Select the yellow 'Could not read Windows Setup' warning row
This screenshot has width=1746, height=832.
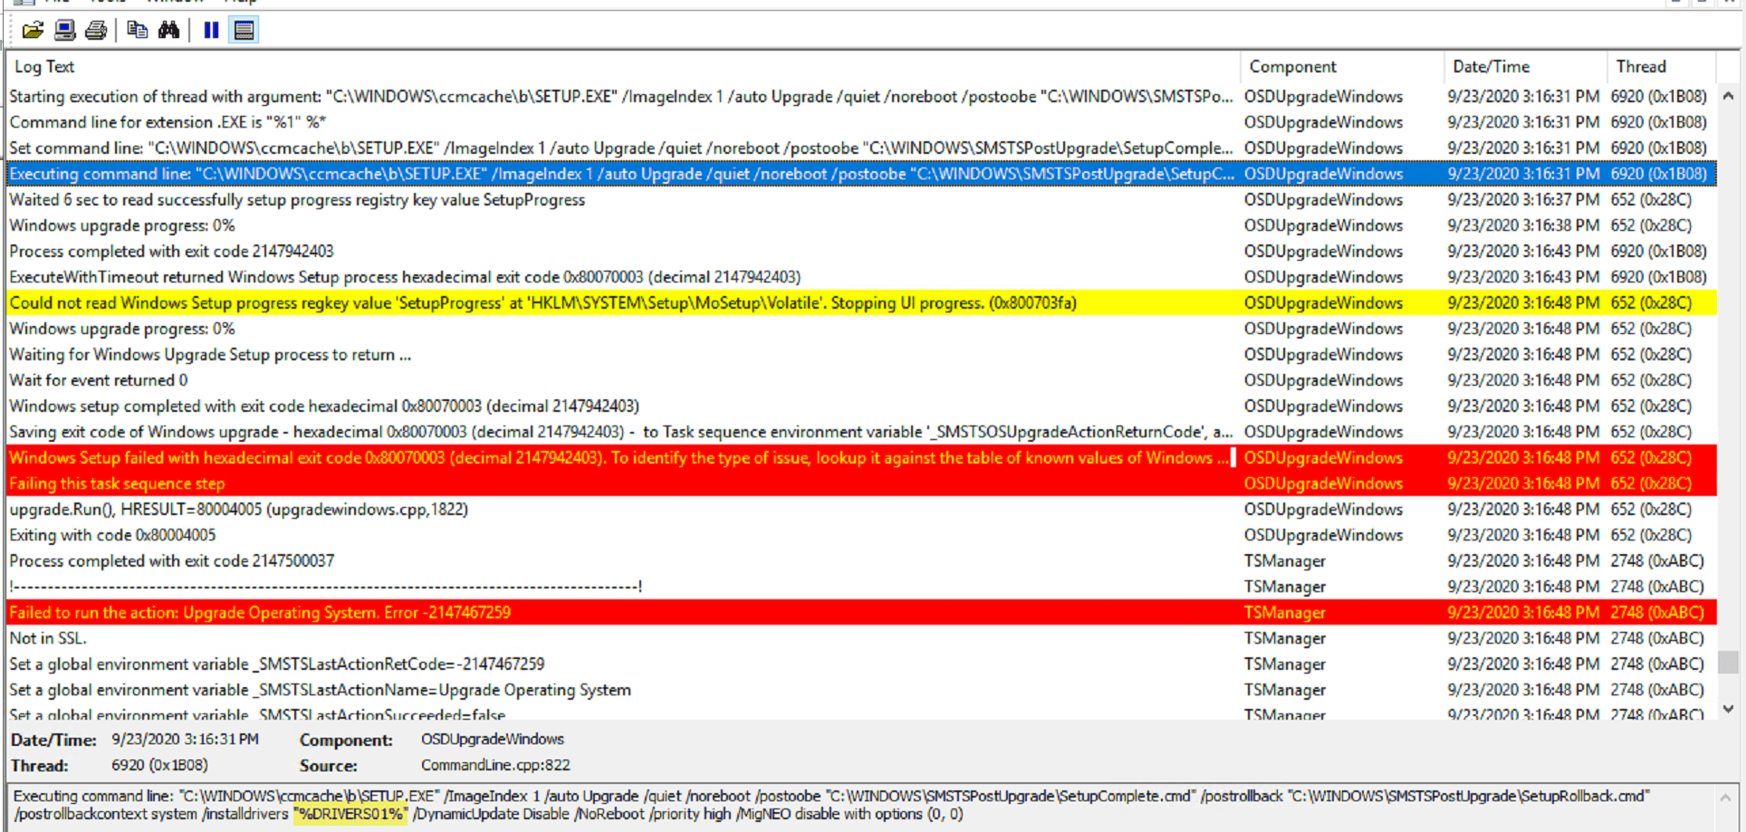[543, 303]
